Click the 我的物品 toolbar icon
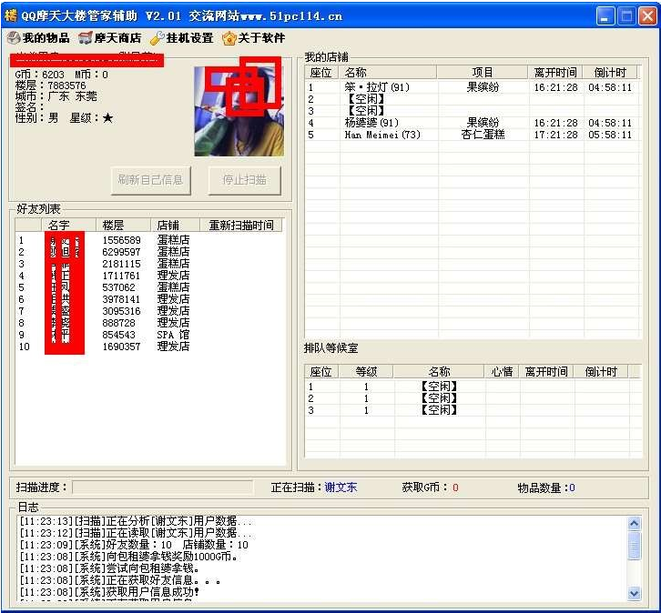The width and height of the screenshot is (661, 613). 14,38
